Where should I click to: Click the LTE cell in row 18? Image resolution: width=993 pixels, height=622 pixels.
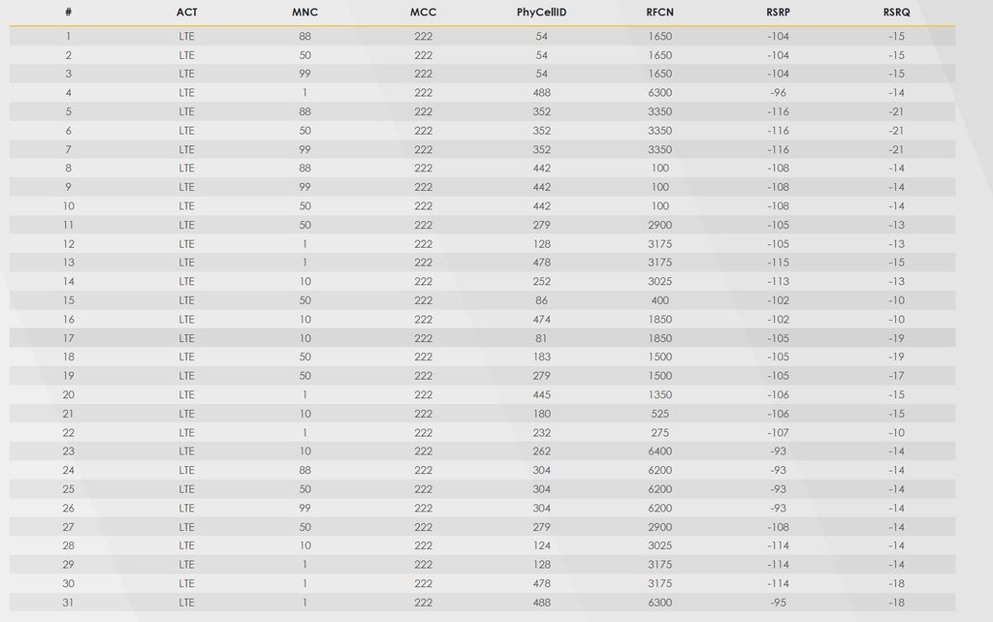186,358
